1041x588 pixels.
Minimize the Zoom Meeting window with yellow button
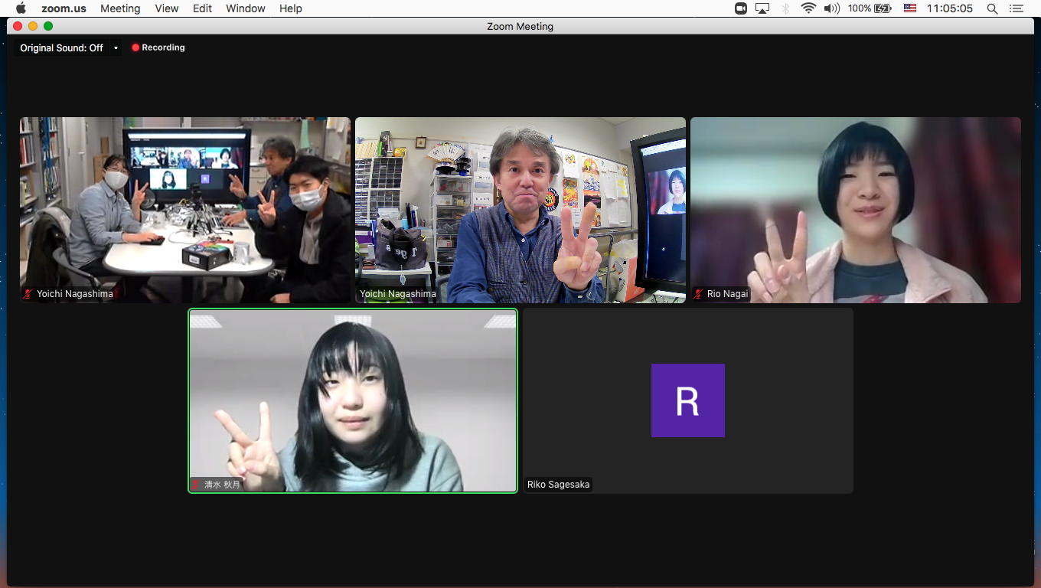(x=33, y=26)
